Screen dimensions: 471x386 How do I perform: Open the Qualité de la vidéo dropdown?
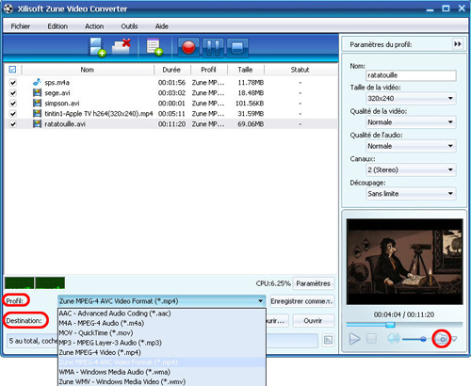(x=411, y=122)
